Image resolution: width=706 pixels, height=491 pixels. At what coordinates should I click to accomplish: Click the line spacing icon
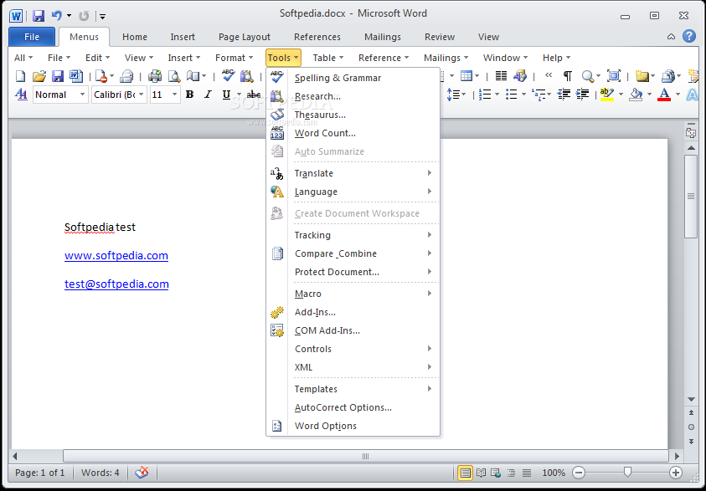pos(453,95)
